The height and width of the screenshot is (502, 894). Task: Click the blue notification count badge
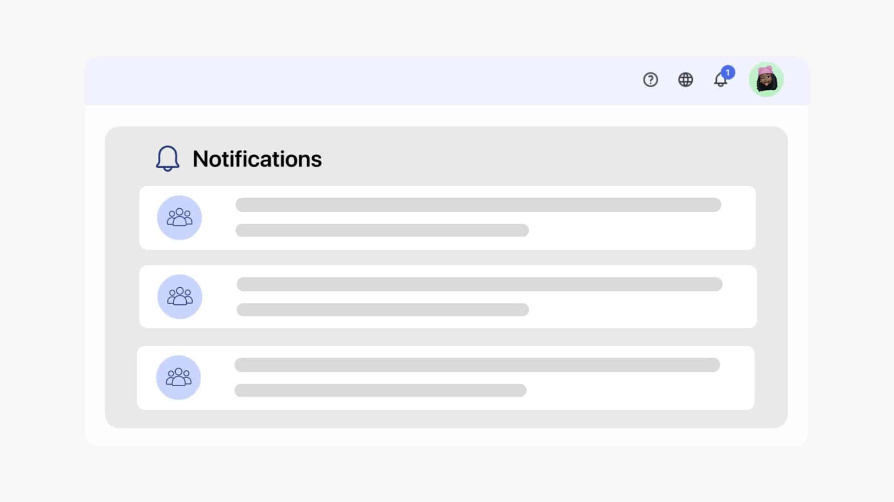coord(728,73)
